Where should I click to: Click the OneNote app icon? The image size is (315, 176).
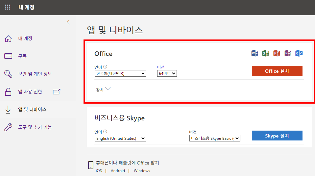tap(288, 53)
